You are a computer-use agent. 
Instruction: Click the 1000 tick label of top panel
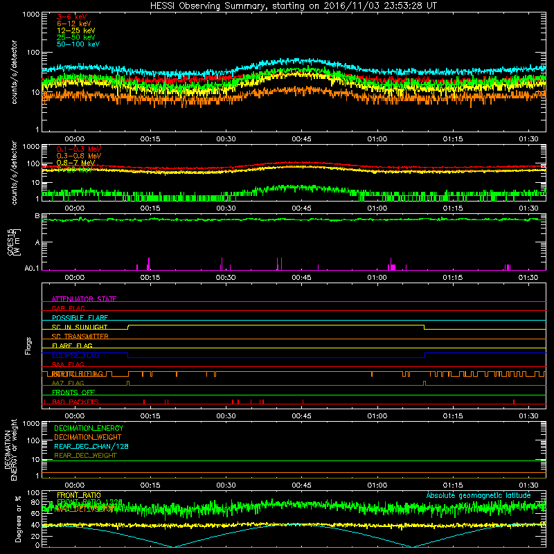(x=31, y=15)
